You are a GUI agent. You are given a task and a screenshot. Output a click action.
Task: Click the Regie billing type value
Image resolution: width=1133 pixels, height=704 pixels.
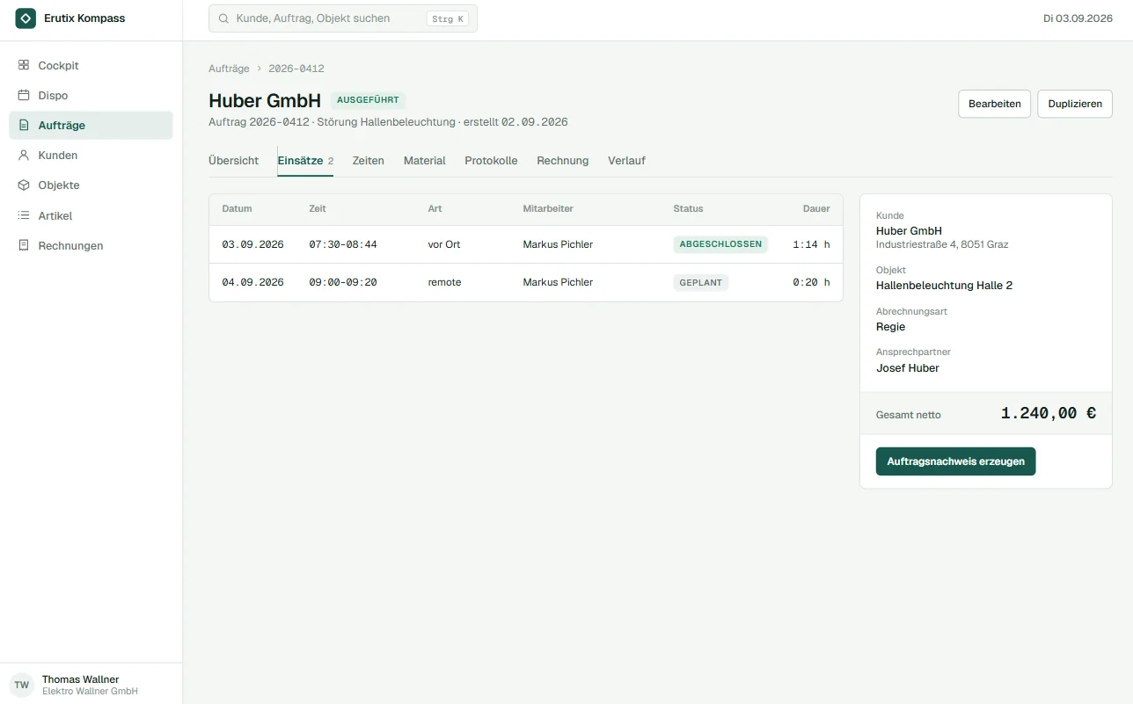point(890,327)
